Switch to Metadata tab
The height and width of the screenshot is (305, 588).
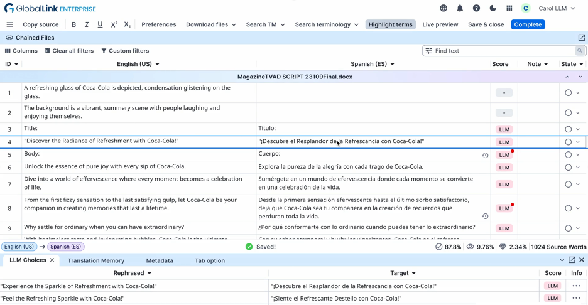[x=160, y=260]
